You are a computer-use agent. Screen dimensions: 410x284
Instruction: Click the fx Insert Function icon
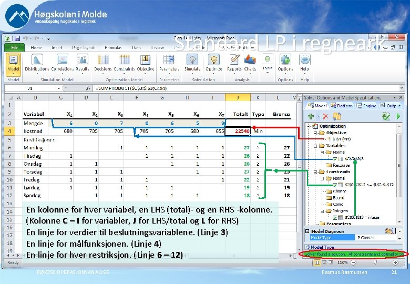[88, 88]
